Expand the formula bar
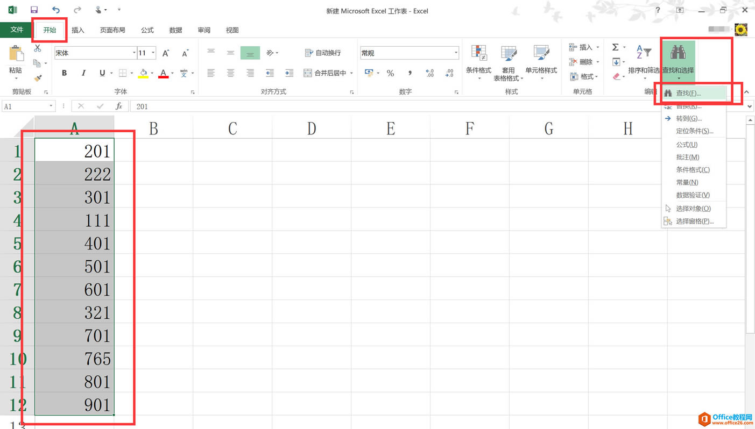 750,106
